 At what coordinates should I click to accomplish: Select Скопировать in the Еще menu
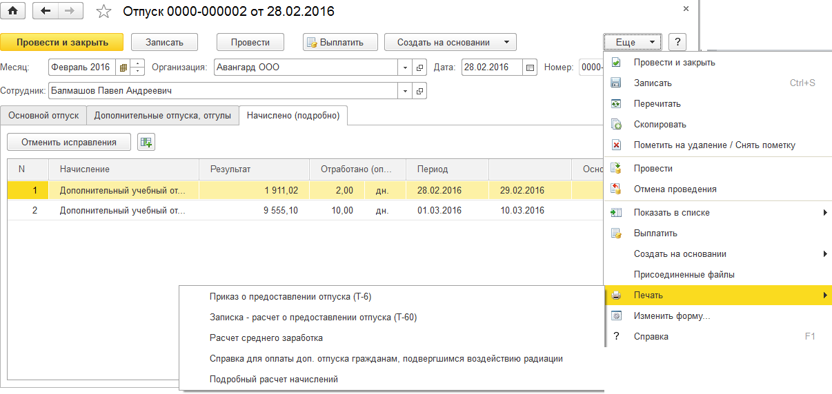[x=717, y=125]
